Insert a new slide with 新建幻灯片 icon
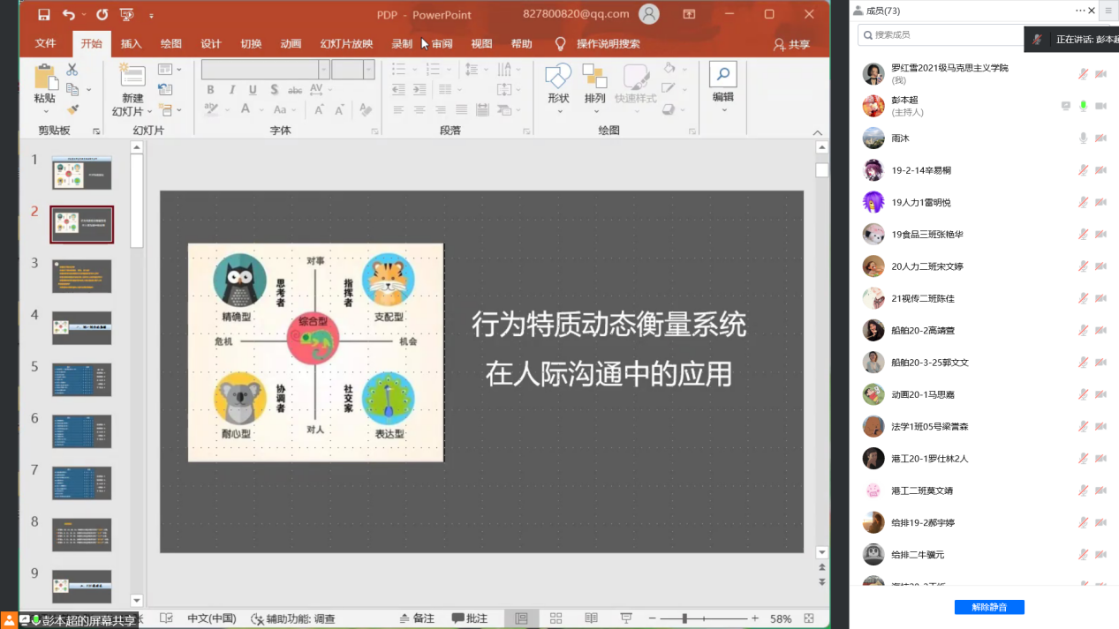Viewport: 1119px width, 629px height. [x=132, y=77]
